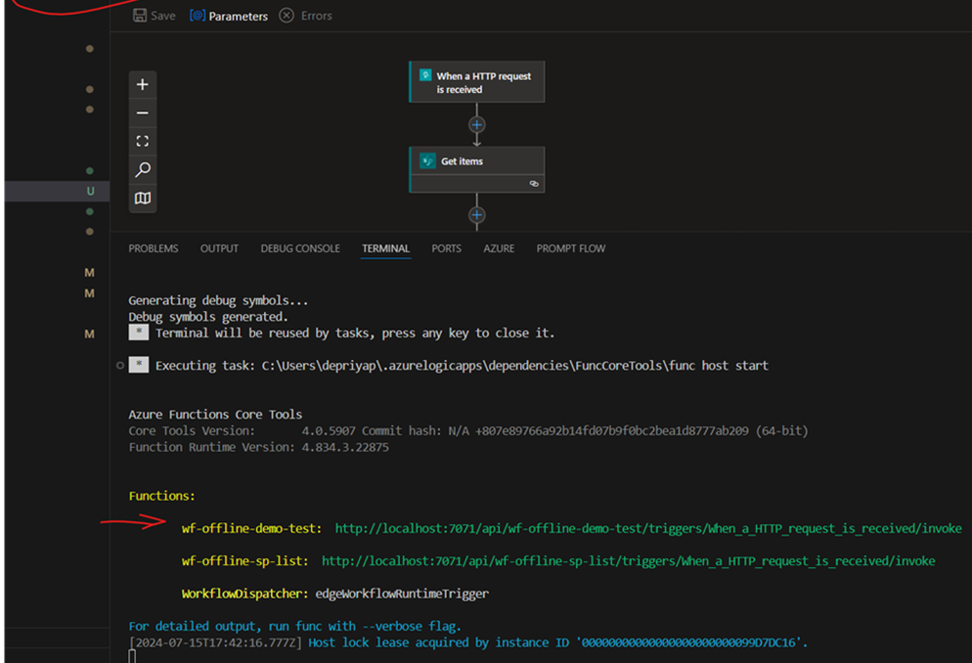The width and height of the screenshot is (972, 663).
Task: Zoom in on the designer canvas
Action: point(143,84)
